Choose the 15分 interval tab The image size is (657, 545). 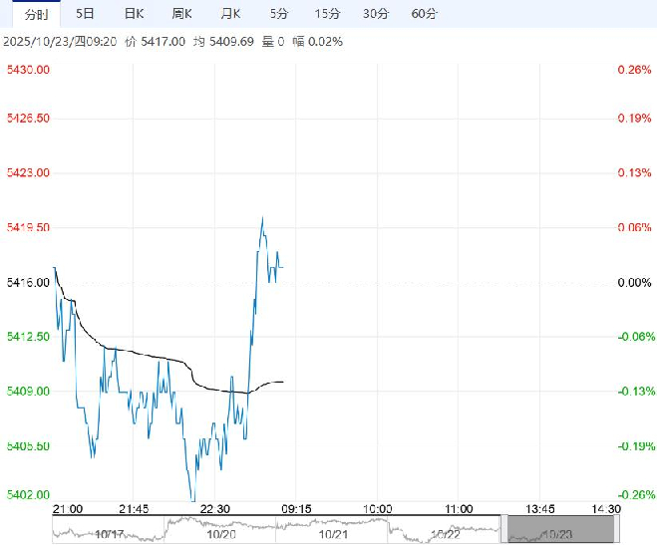[x=327, y=14]
